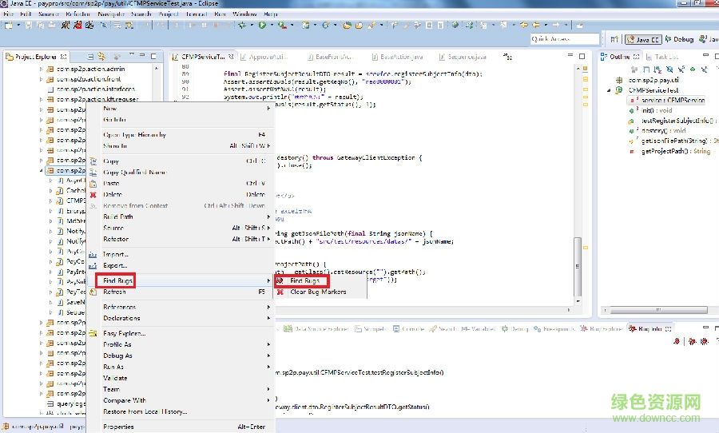The image size is (719, 433).
Task: Open the Debug perspective button
Action: [677, 39]
